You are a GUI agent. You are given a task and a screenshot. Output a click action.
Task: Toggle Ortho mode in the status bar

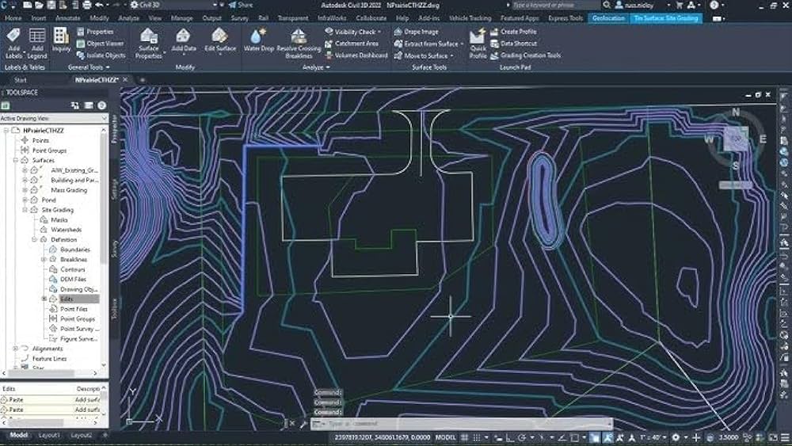click(x=509, y=437)
